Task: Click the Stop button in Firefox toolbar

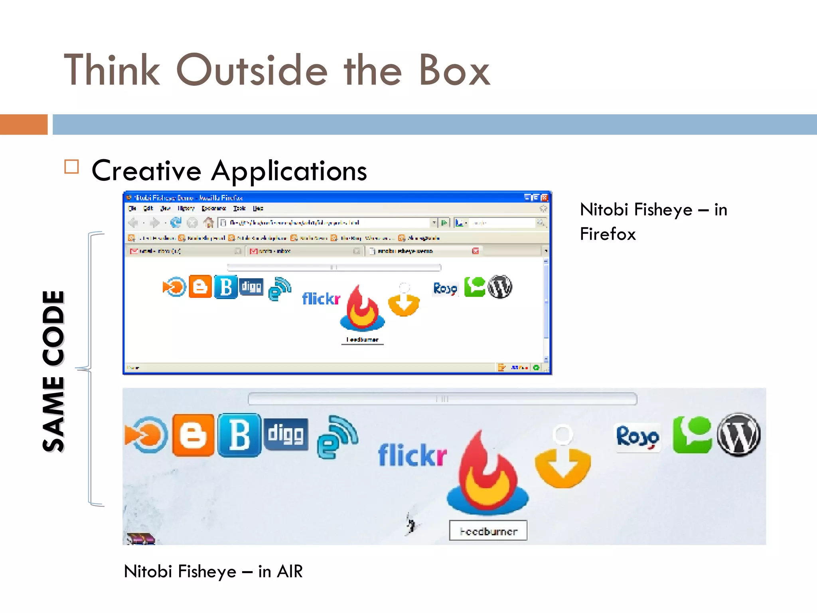Action: pos(192,223)
